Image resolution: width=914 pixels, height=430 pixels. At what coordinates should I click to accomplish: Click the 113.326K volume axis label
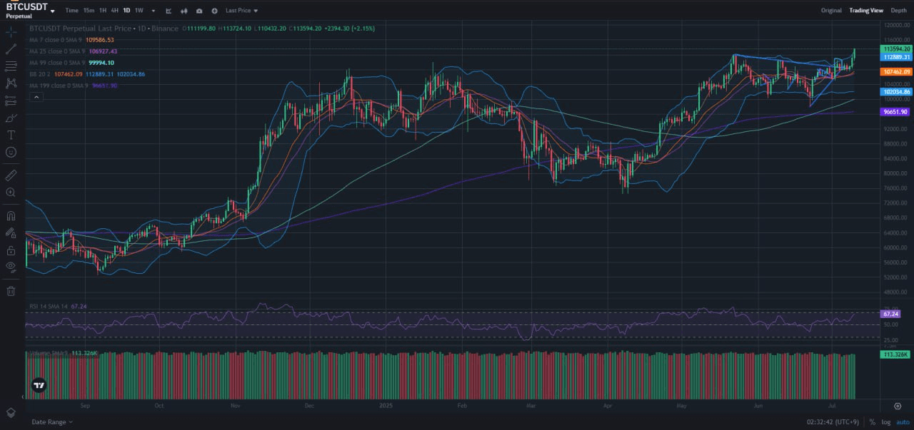[895, 354]
